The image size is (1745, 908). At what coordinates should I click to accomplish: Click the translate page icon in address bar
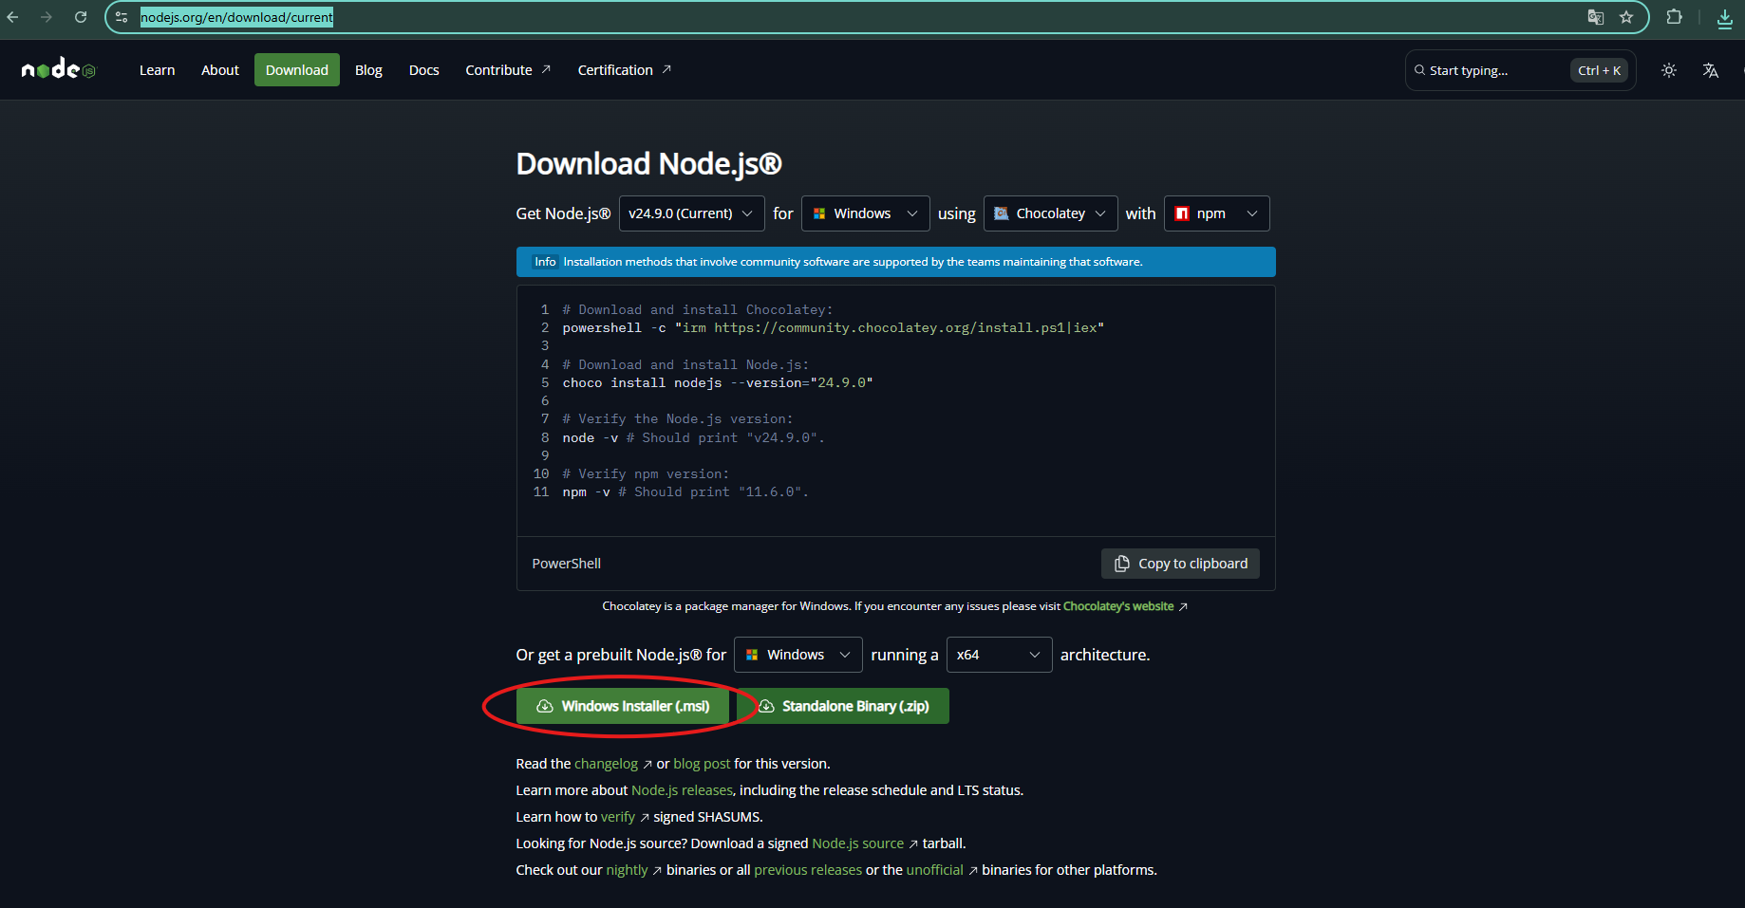[x=1596, y=17]
